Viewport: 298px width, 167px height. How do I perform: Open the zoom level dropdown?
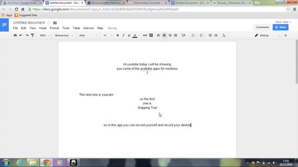45,35
